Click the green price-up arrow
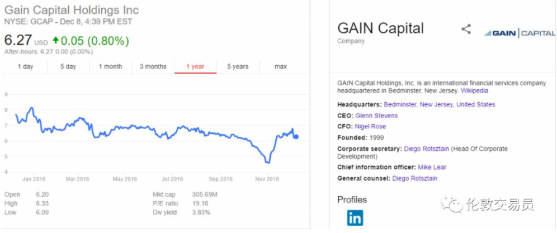 [55, 41]
